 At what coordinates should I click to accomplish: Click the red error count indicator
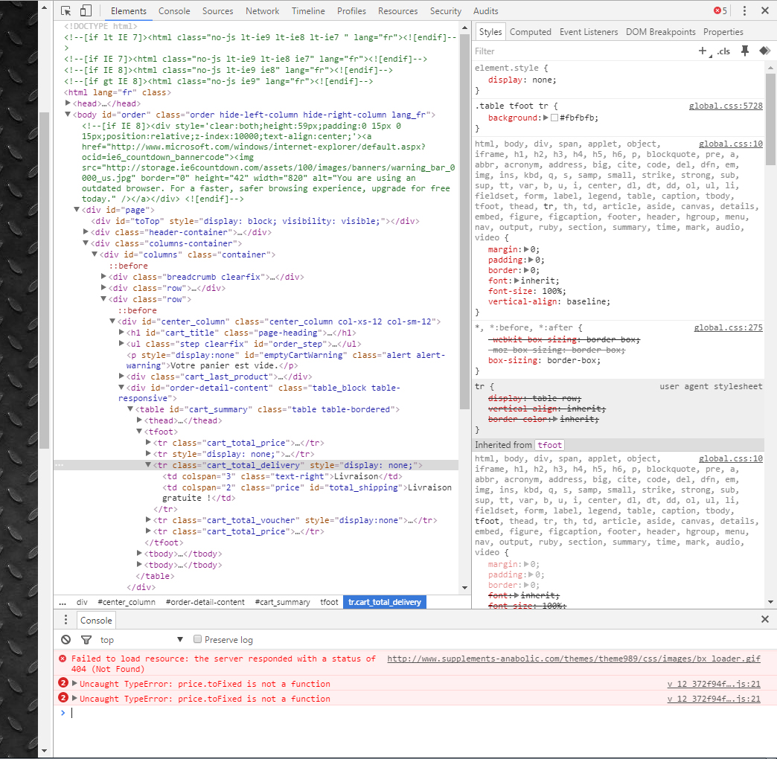pyautogui.click(x=720, y=11)
